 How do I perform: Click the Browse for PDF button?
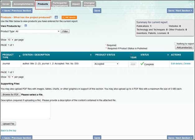[x=11, y=94]
